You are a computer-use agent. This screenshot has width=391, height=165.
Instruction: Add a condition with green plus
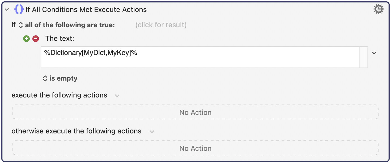pyautogui.click(x=26, y=39)
